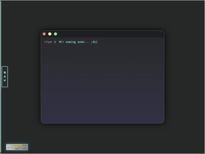Click the red close dot of terminal window
Image resolution: width=205 pixels, height=154 pixels.
44,34
